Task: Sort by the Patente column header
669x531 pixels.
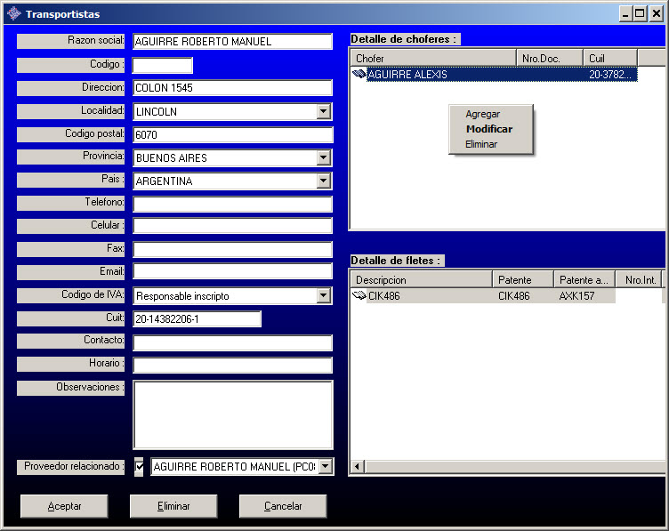Action: pos(523,280)
